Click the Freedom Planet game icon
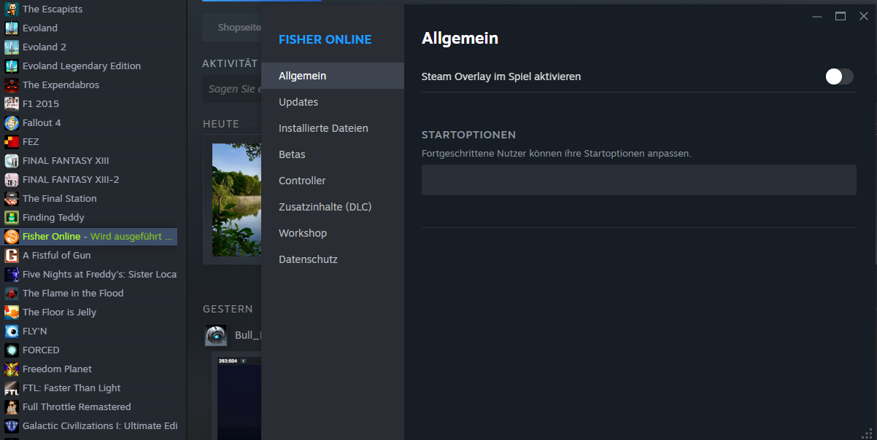Image resolution: width=877 pixels, height=440 pixels. tap(12, 369)
